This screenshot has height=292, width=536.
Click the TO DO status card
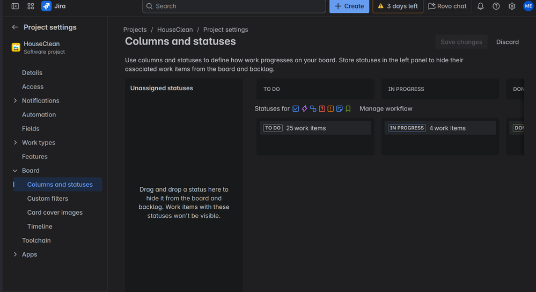(x=315, y=128)
